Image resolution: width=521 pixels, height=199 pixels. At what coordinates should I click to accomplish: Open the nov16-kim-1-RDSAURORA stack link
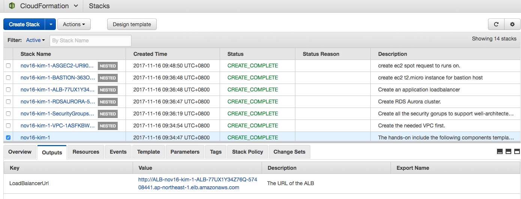(58, 102)
